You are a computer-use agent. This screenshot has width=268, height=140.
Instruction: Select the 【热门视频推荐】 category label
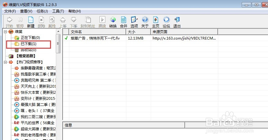pos(29,62)
